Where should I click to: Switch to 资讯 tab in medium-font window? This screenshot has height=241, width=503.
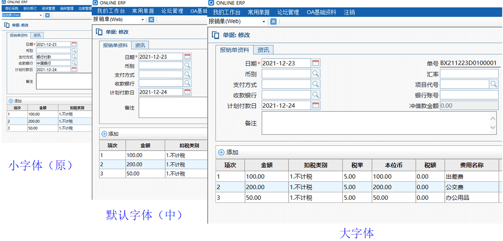tap(140, 45)
